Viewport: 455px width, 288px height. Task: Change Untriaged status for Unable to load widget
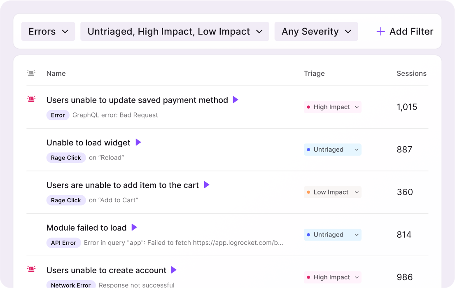333,150
